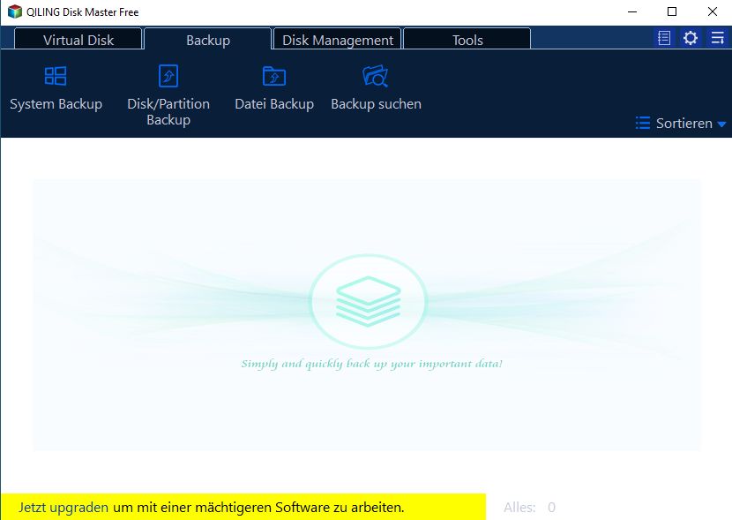Image resolution: width=732 pixels, height=520 pixels.
Task: Open the Tools tab
Action: point(467,39)
